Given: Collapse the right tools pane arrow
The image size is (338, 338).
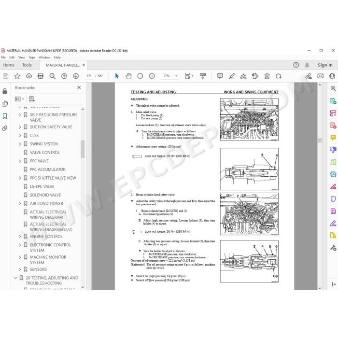Looking at the screenshot, I should (x=334, y=284).
